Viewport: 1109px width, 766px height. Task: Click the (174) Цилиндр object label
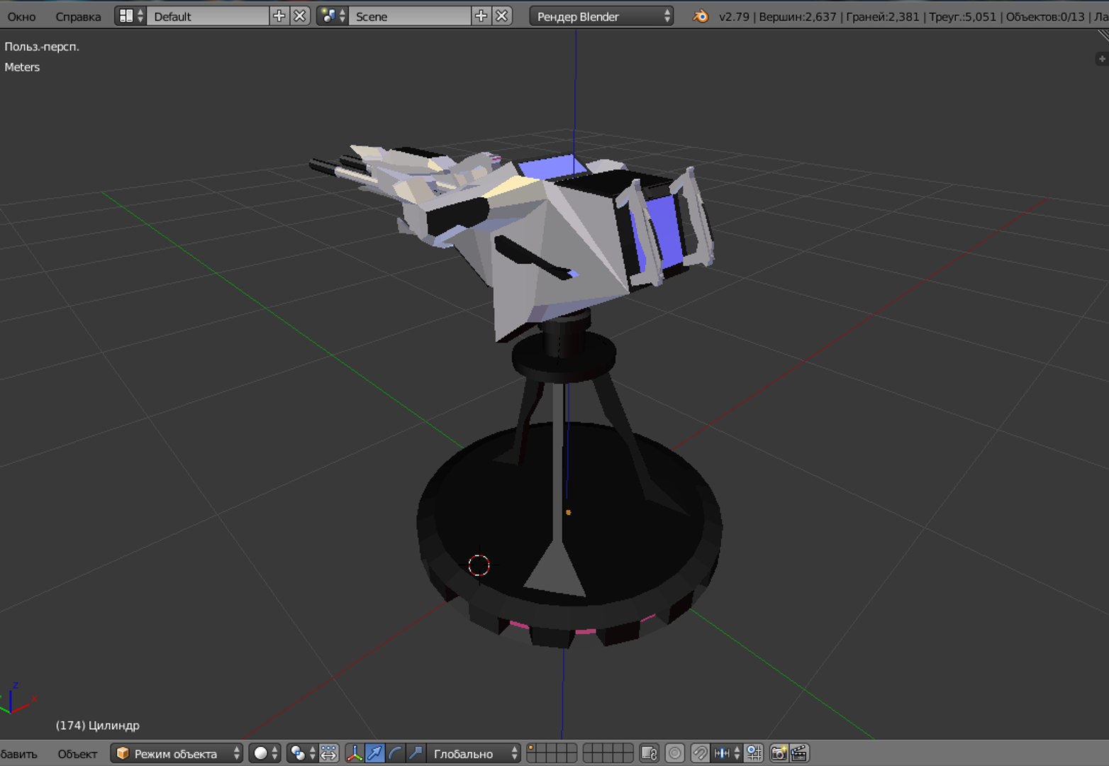point(98,726)
